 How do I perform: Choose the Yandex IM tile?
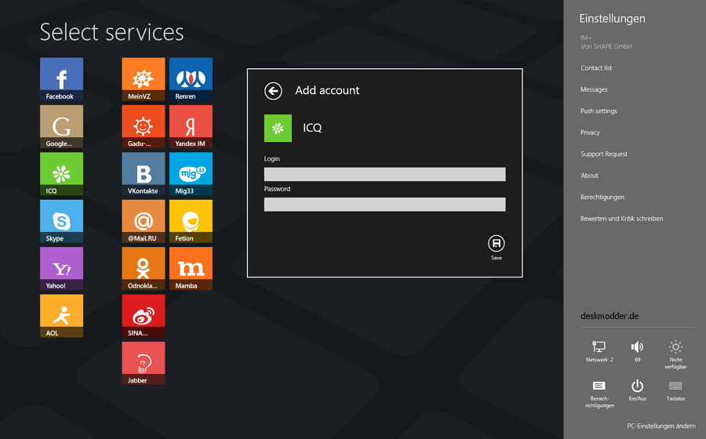[191, 126]
